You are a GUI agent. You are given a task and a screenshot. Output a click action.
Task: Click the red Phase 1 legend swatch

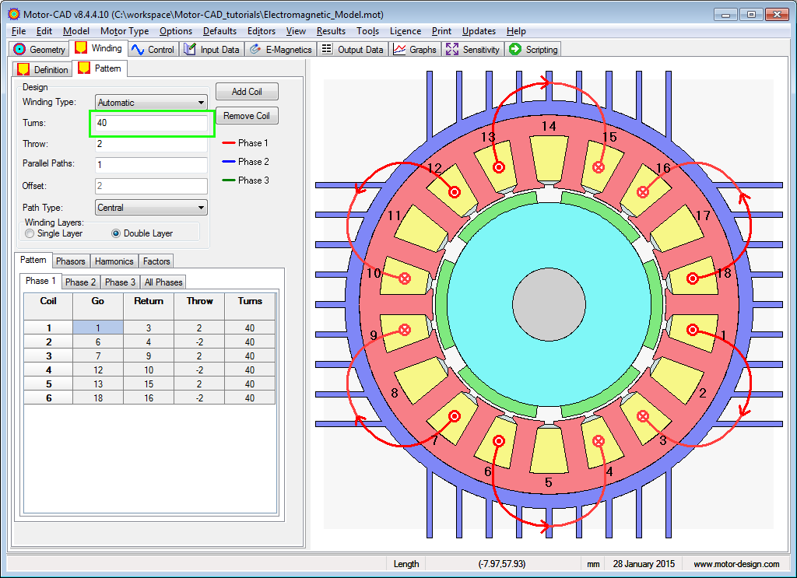click(x=229, y=143)
